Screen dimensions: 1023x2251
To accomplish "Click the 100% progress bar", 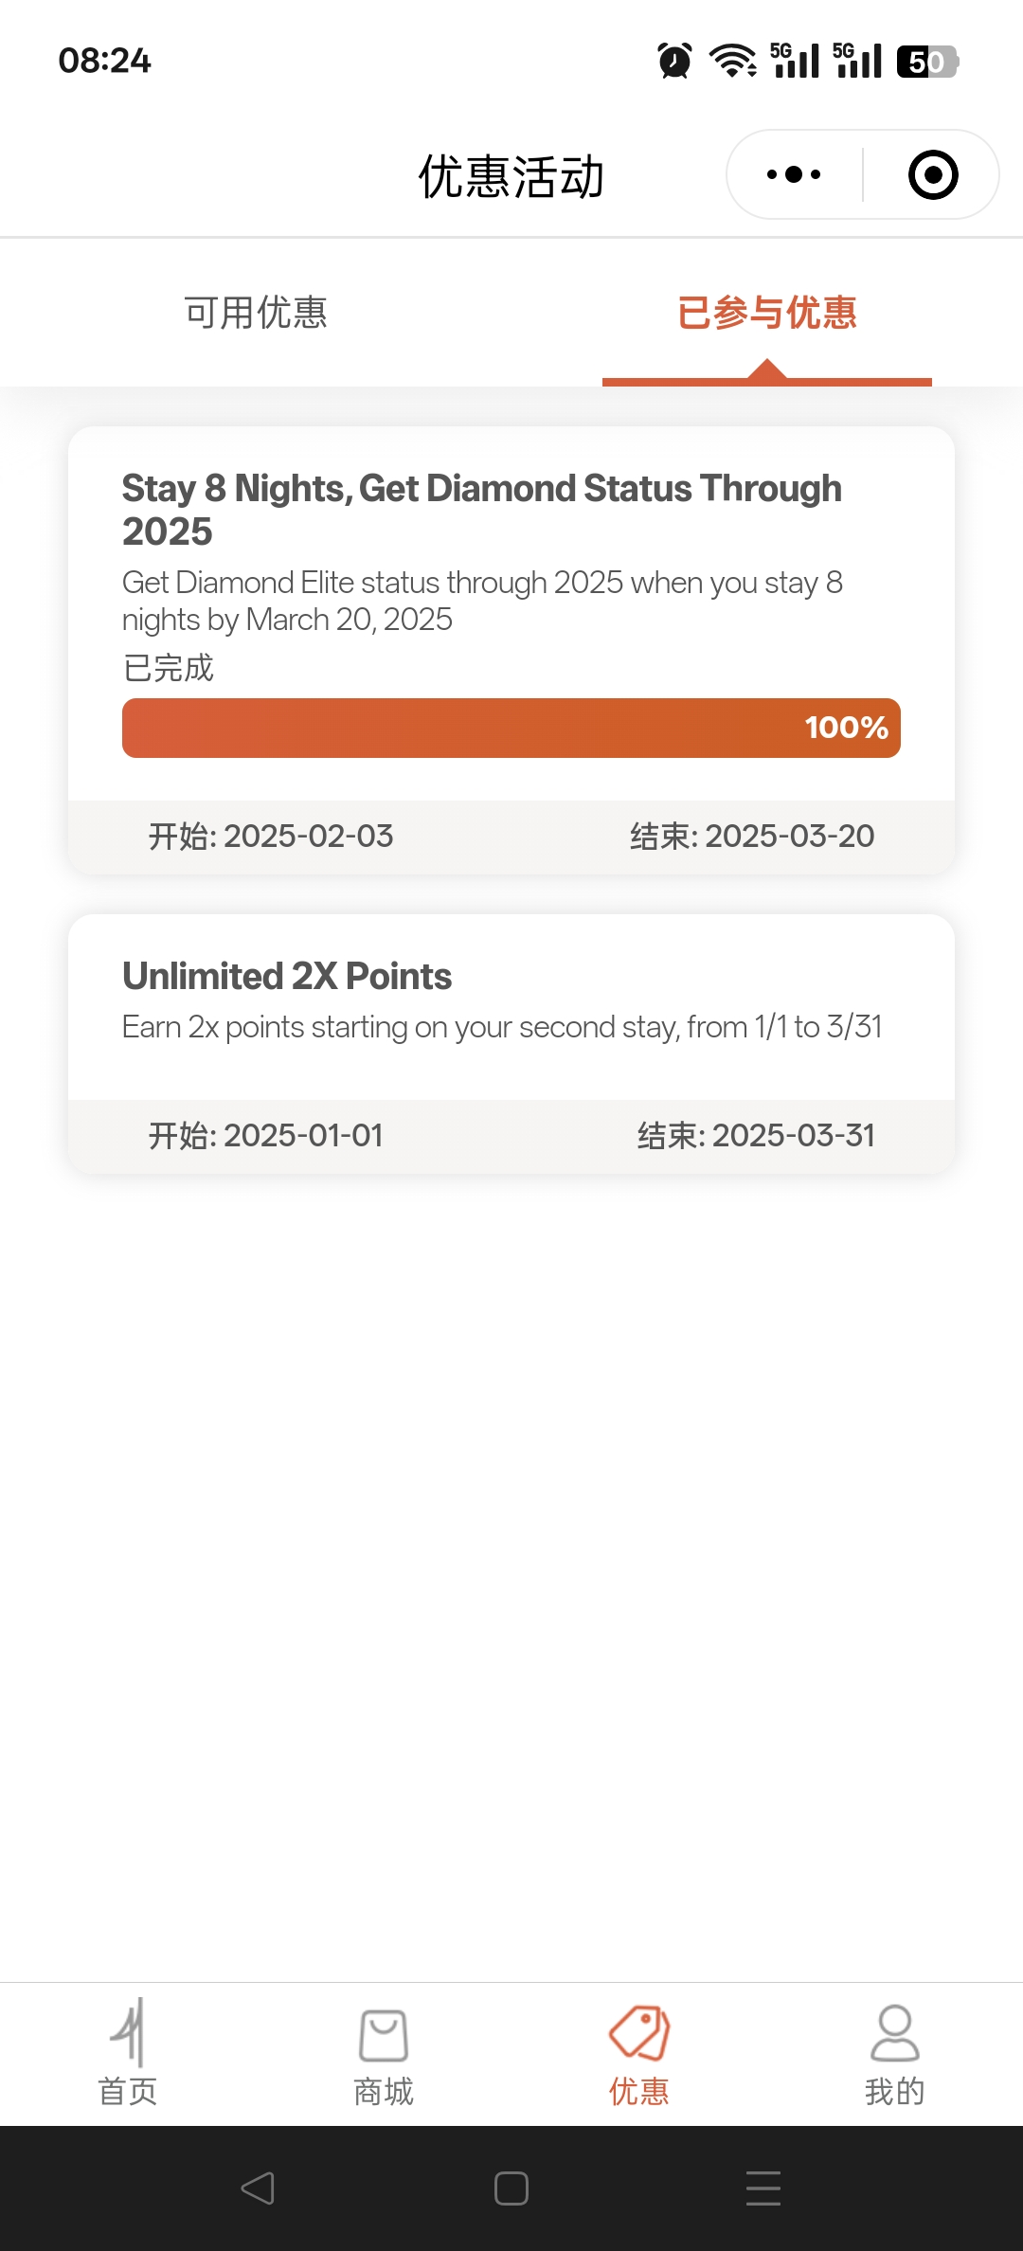I will 511,728.
